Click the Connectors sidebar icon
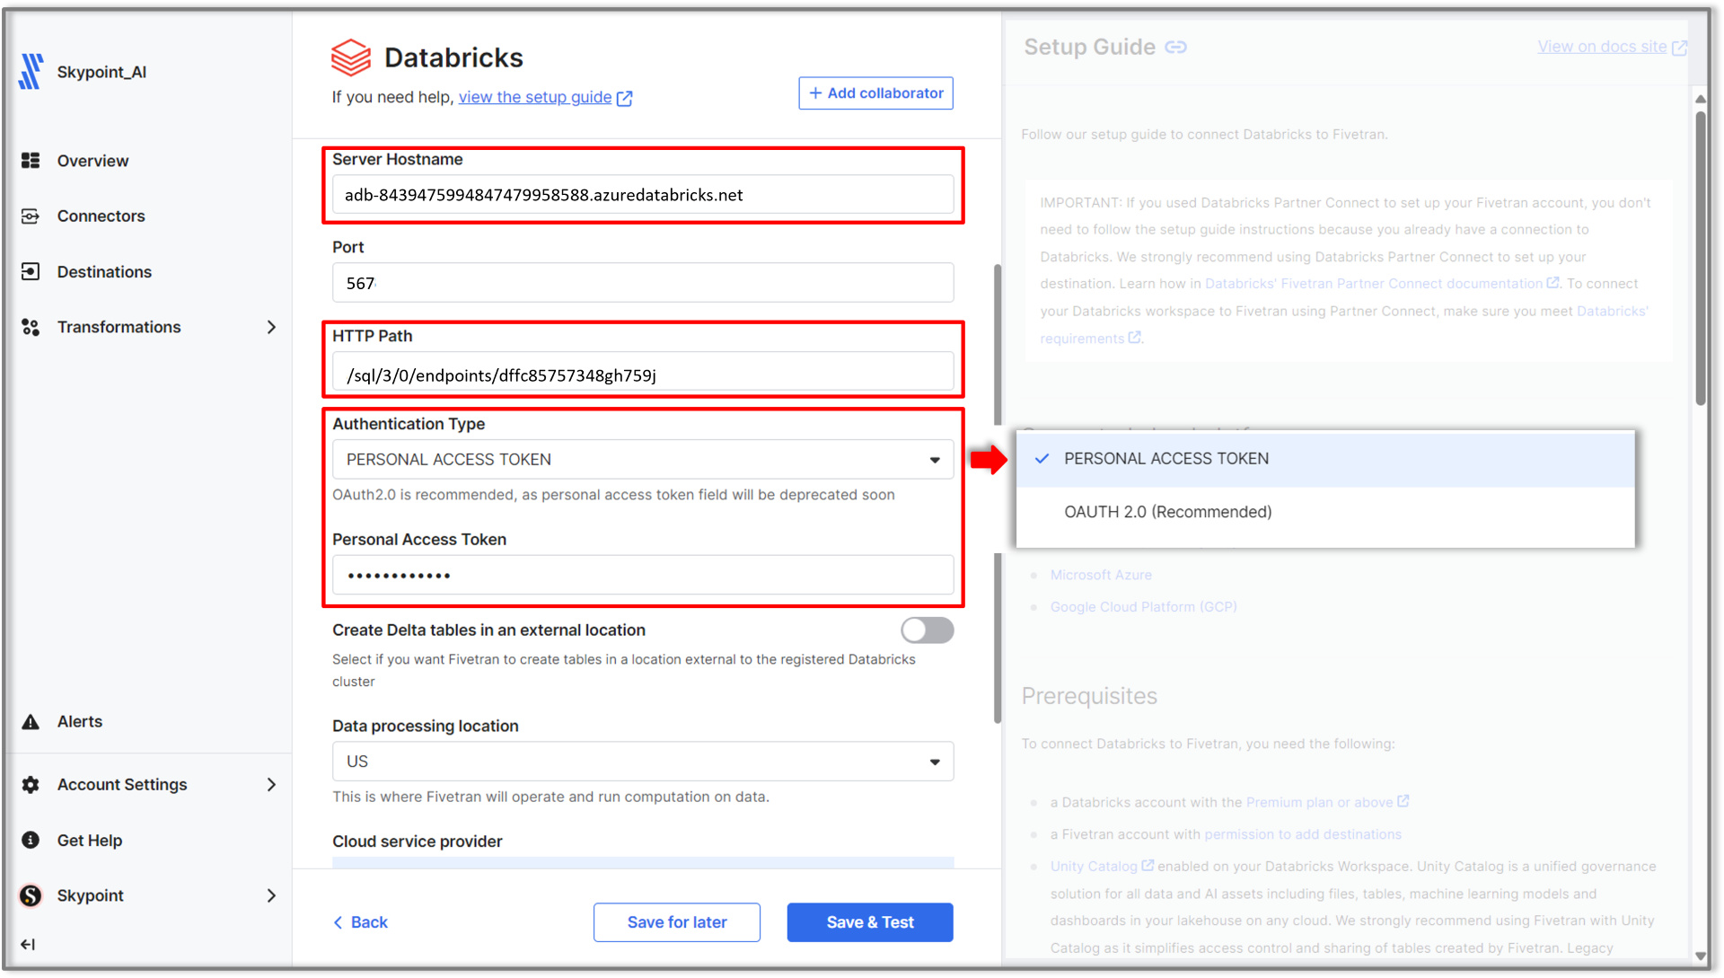 [x=31, y=216]
